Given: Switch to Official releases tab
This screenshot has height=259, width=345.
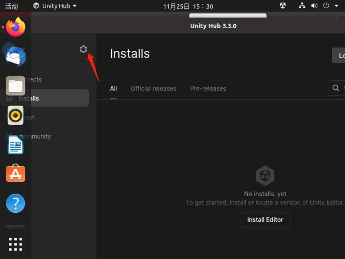Looking at the screenshot, I should point(154,89).
